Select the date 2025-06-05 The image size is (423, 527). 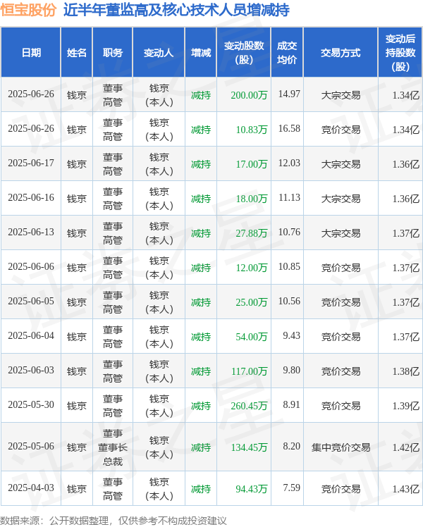point(31,301)
